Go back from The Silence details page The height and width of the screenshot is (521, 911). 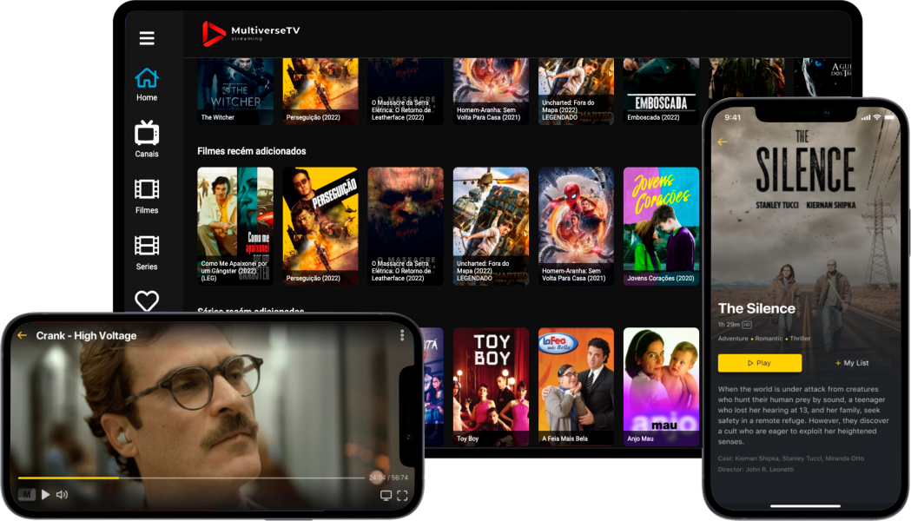[723, 142]
